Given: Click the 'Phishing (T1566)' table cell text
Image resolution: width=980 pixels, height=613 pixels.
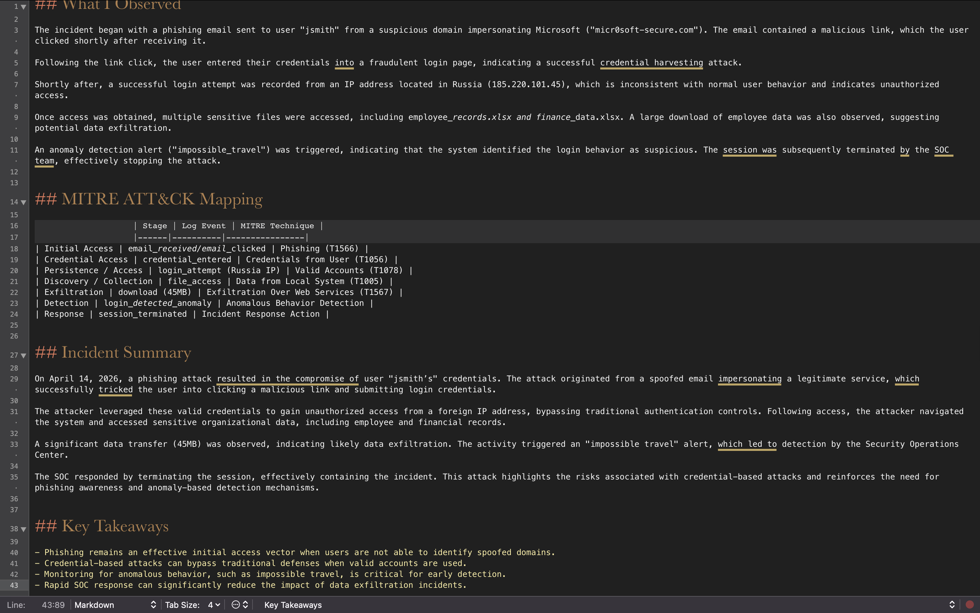Looking at the screenshot, I should pos(319,249).
